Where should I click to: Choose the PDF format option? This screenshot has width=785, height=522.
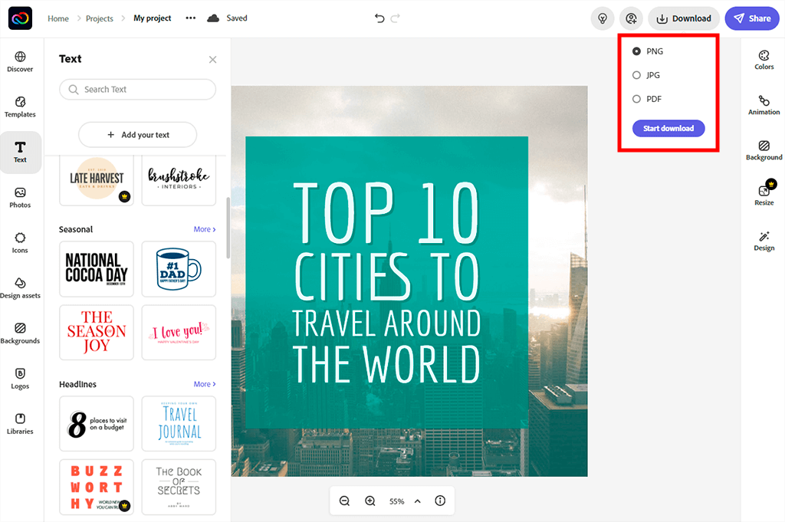pos(636,99)
